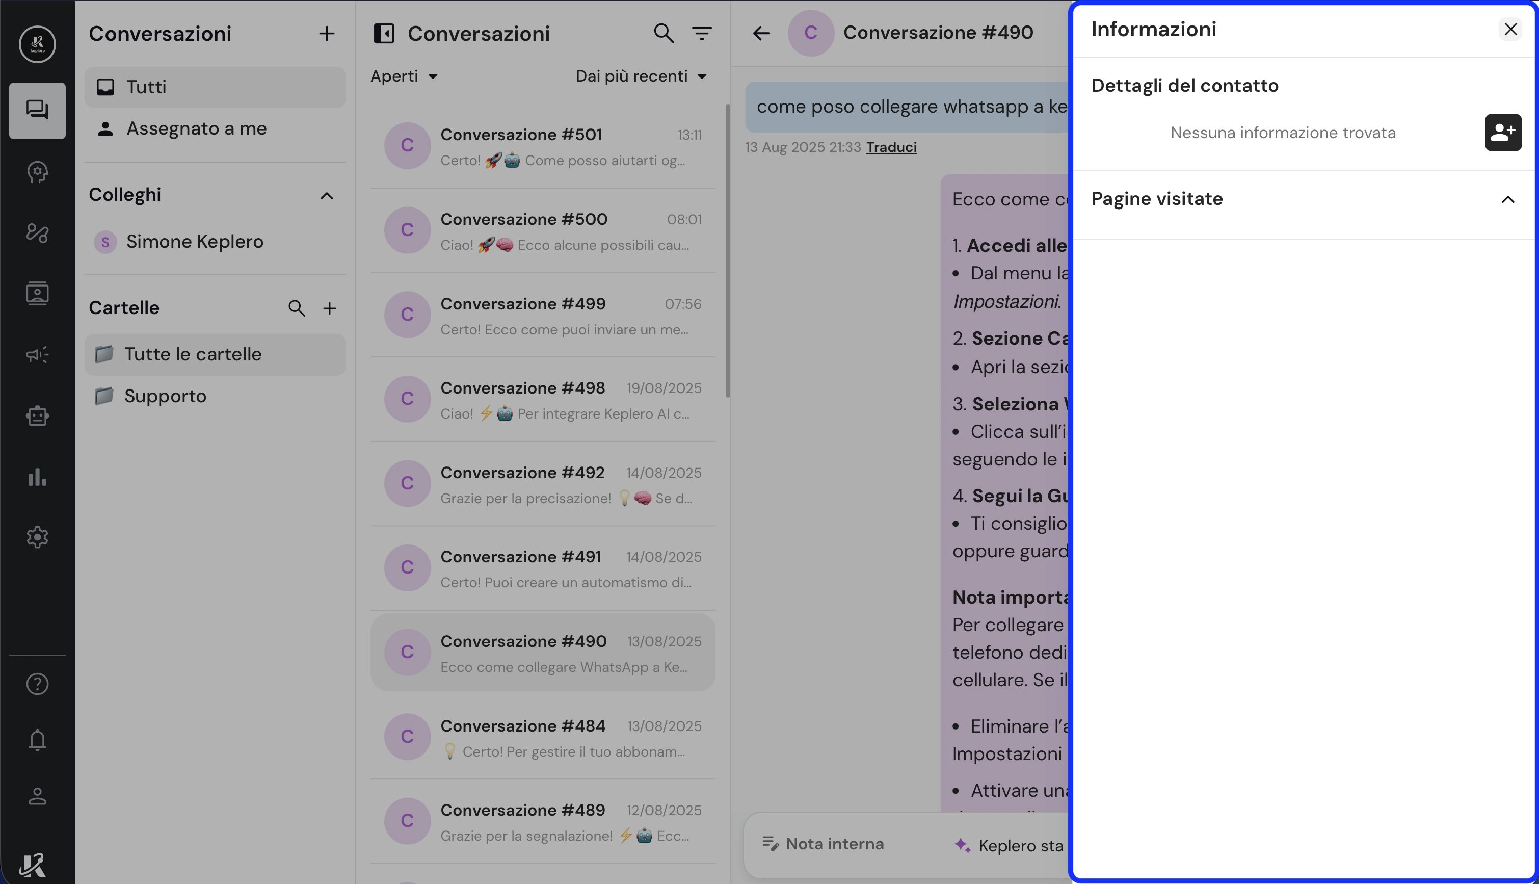Open Conversazione #491
The height and width of the screenshot is (884, 1539).
click(x=543, y=568)
